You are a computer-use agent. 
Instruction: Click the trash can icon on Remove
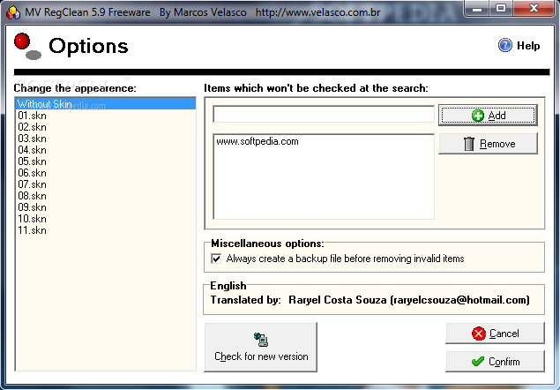(469, 144)
